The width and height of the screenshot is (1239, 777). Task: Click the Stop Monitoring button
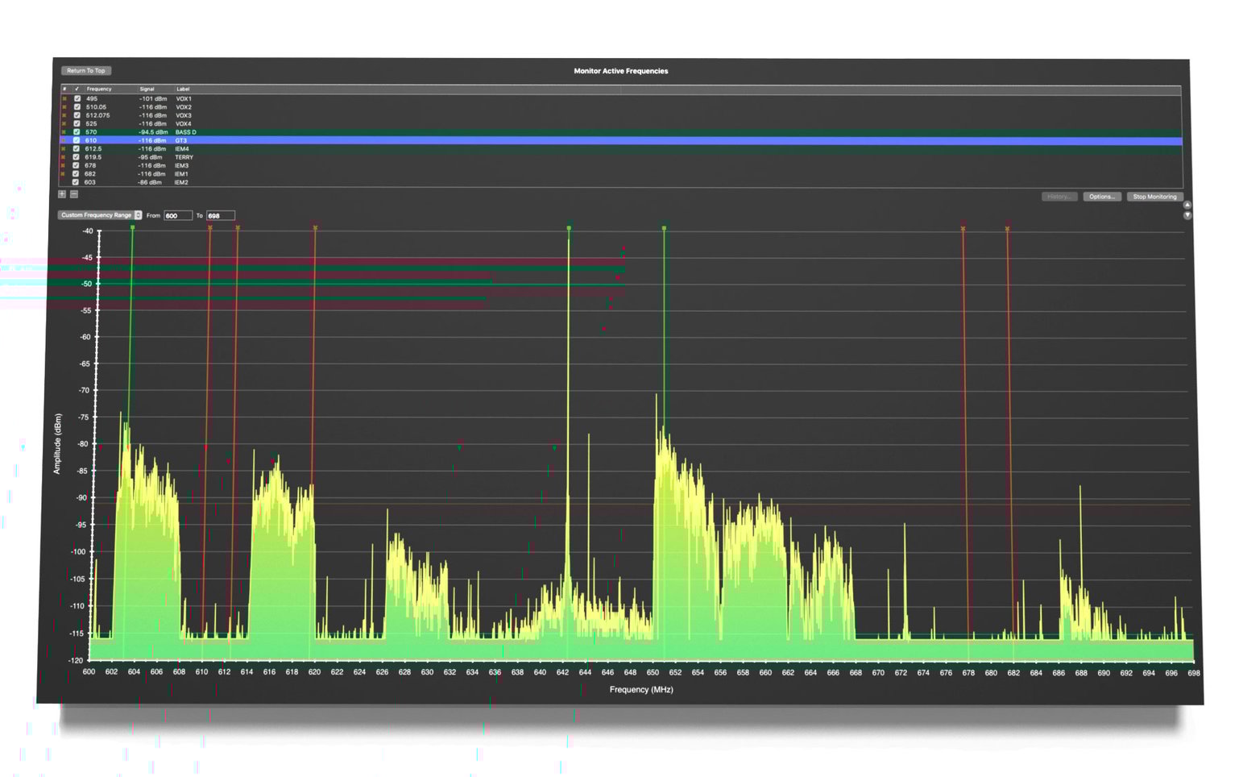coord(1155,197)
